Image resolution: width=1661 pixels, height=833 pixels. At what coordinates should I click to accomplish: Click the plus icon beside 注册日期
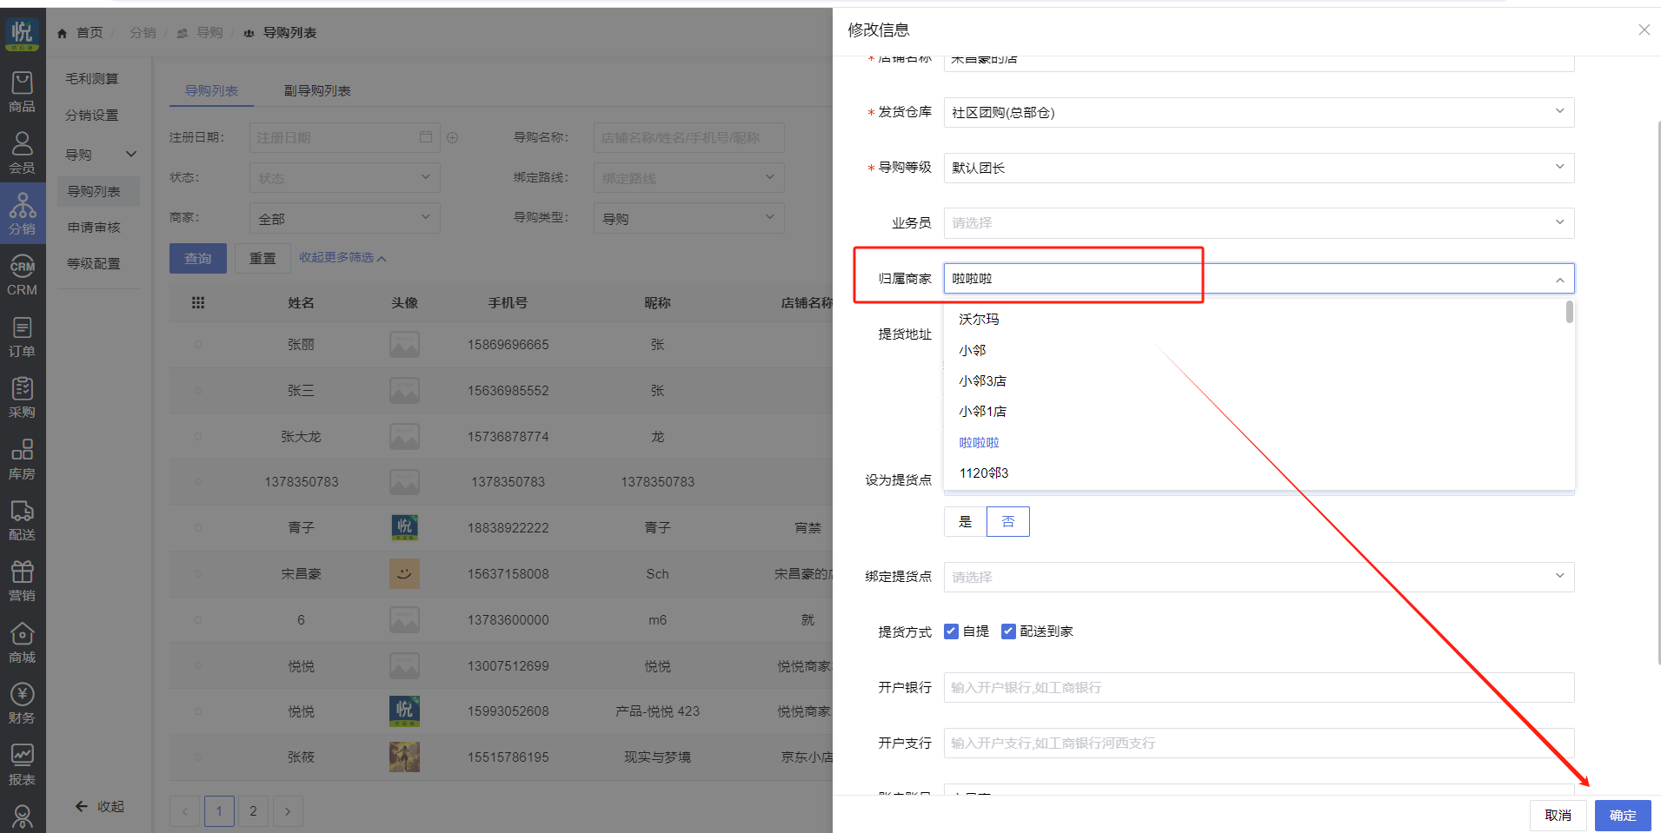[452, 137]
